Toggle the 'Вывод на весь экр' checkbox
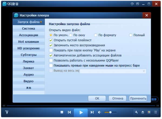 [x=51, y=71]
